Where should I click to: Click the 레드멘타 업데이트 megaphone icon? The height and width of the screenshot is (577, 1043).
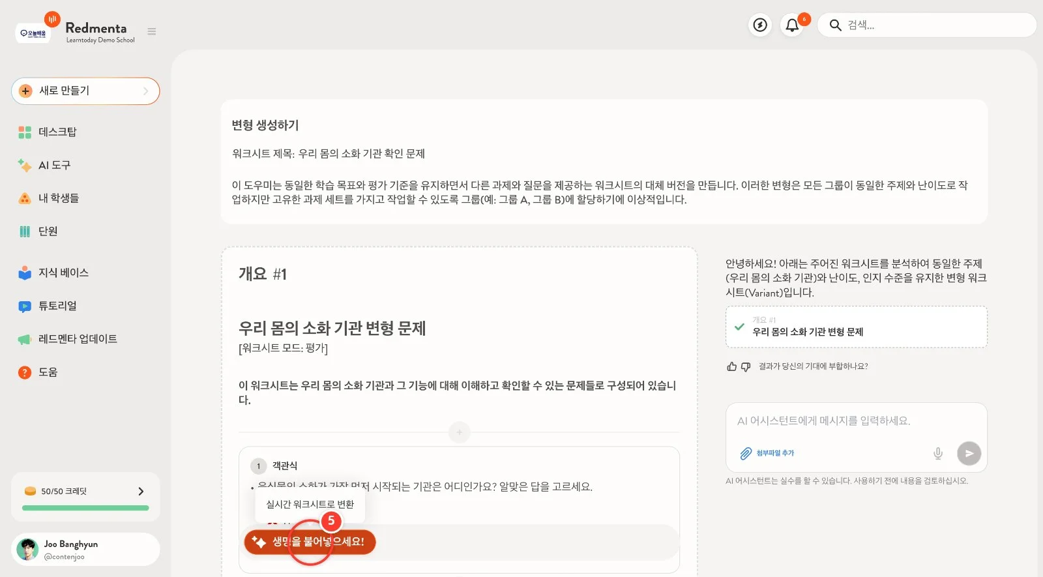25,340
